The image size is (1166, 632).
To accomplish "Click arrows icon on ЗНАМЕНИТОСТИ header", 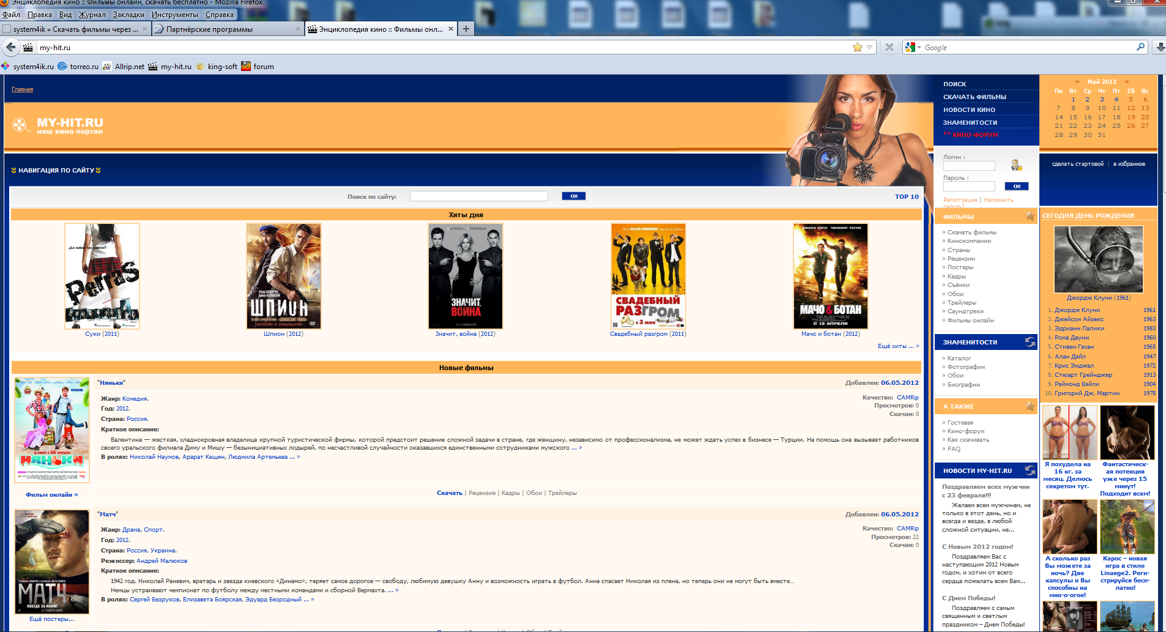I will (x=1030, y=342).
